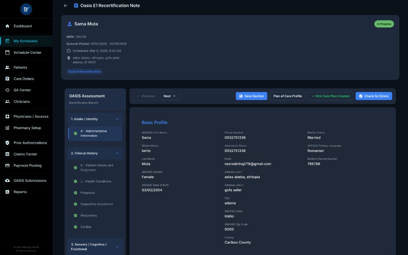Click the note clipboard icon beside title
This screenshot has height=255, width=408.
pos(76,6)
